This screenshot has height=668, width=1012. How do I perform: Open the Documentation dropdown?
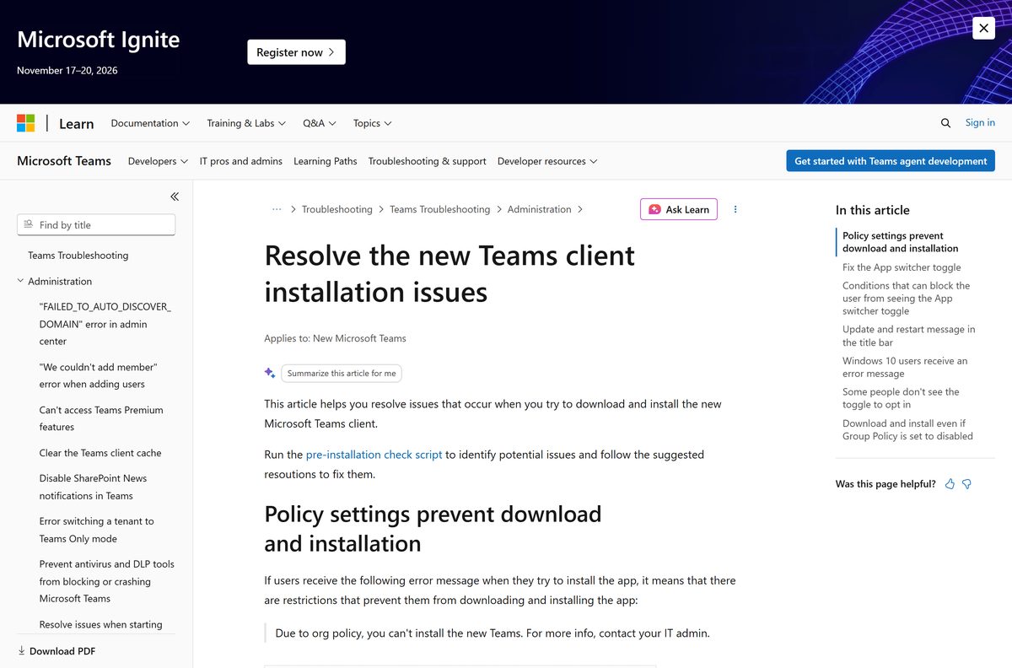tap(150, 123)
